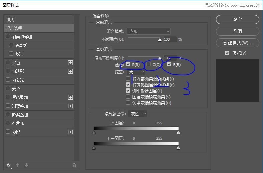Click the style preview thumbnail
The width and height of the screenshot is (263, 173).
click(x=238, y=81)
